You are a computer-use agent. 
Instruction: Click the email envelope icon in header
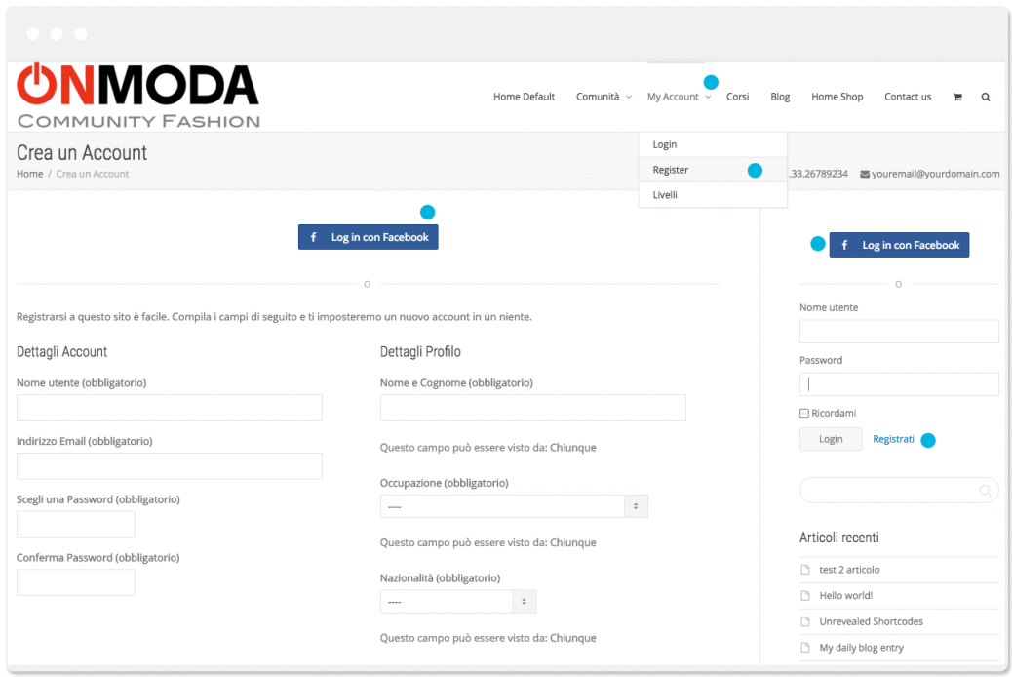coord(865,174)
